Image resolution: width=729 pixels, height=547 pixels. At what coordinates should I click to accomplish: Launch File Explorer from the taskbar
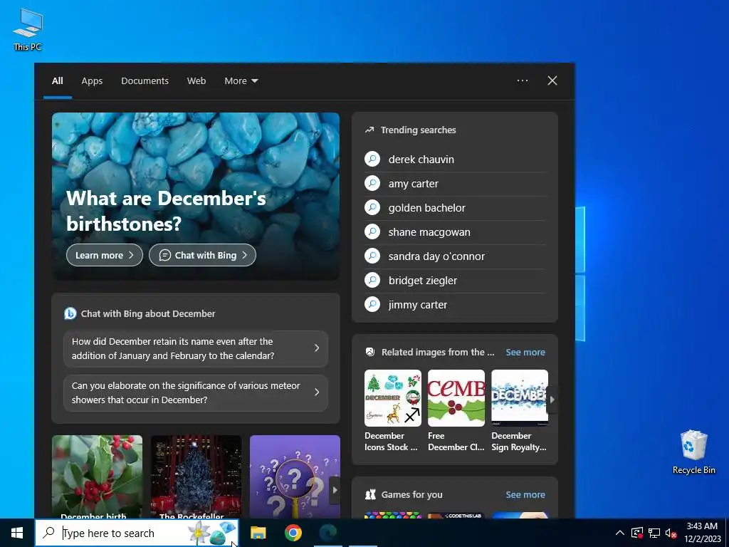[x=258, y=533]
